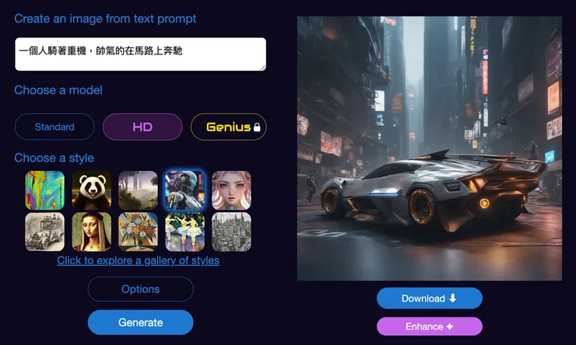The width and height of the screenshot is (576, 345).
Task: Select the colorful abstract paint style
Action: coord(45,190)
